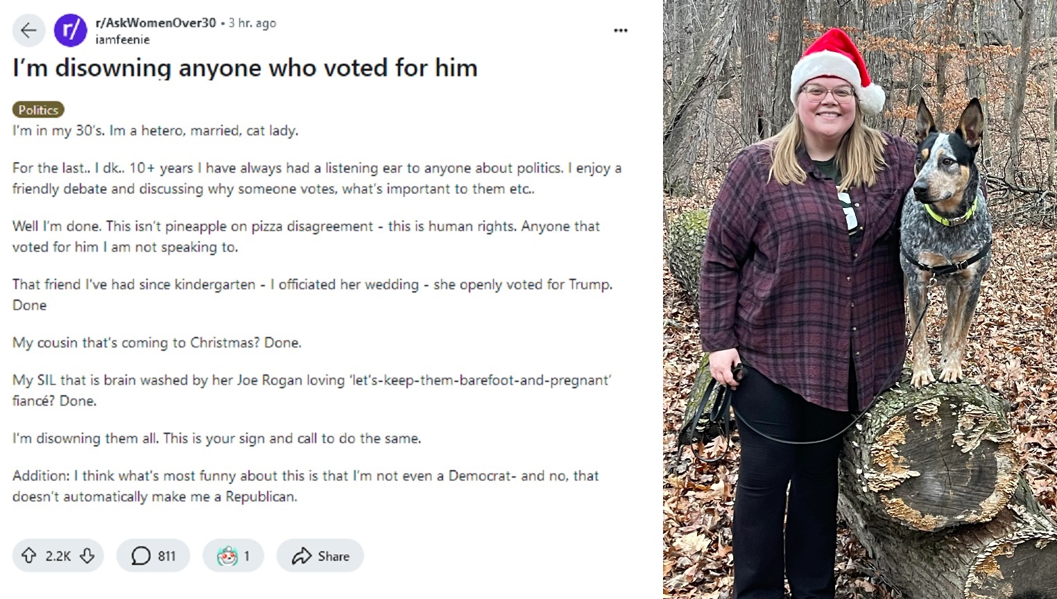Screen dimensions: 1057x599
Task: Open the three-dot post options menu
Action: pyautogui.click(x=621, y=31)
